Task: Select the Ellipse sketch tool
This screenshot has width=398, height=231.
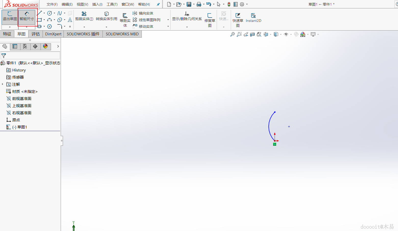Action: point(60,20)
